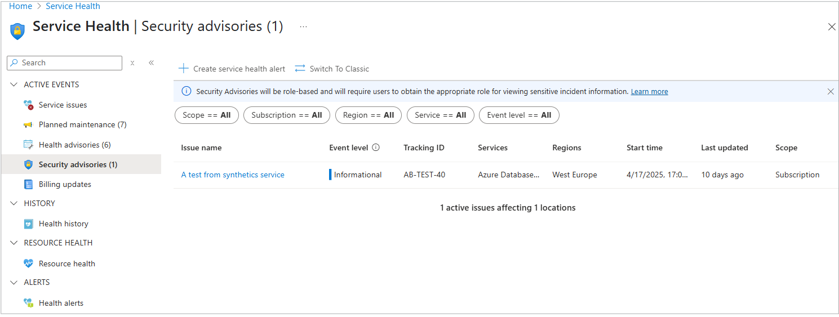Click the Billing updates icon
Viewport: 839px width, 317px height.
coord(29,184)
